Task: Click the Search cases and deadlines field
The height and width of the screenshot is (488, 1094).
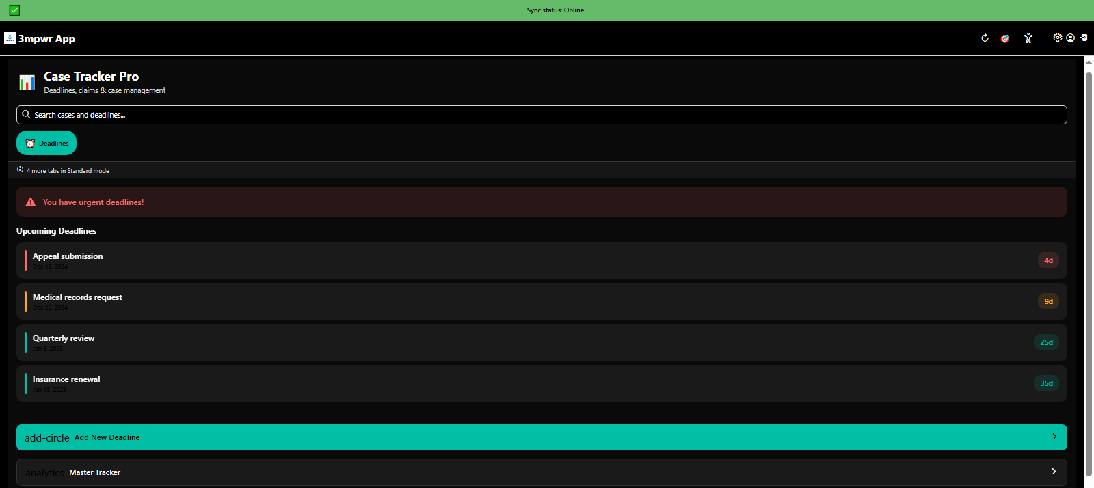Action: 542,115
